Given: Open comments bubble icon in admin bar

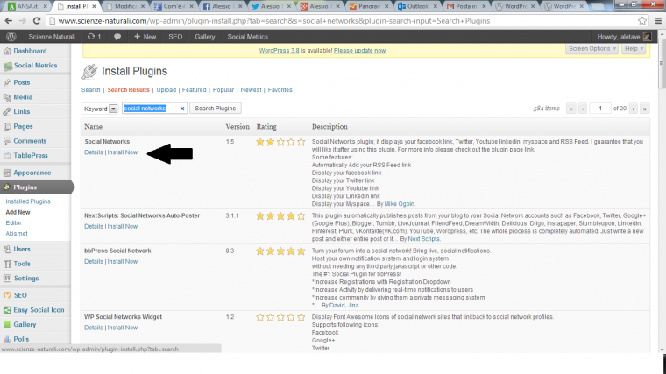Looking at the screenshot, I should pyautogui.click(x=117, y=37).
